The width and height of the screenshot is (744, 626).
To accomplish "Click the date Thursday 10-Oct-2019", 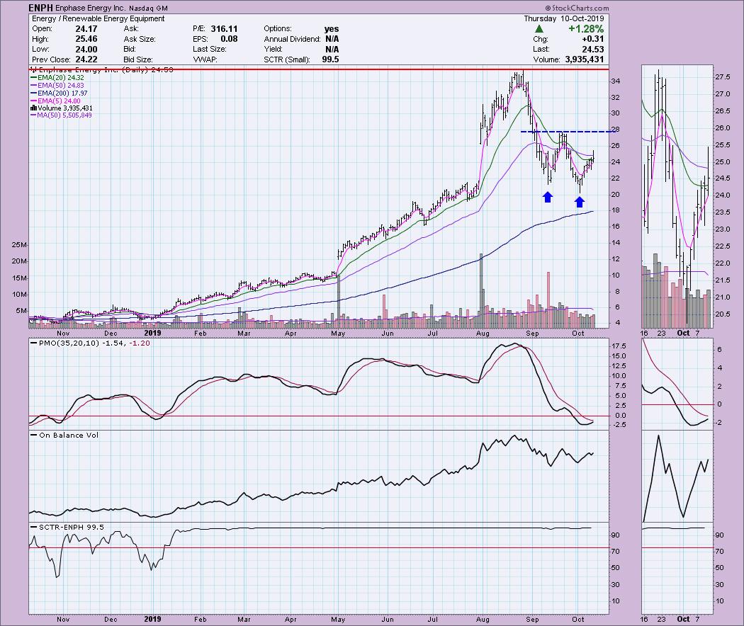I will click(564, 18).
